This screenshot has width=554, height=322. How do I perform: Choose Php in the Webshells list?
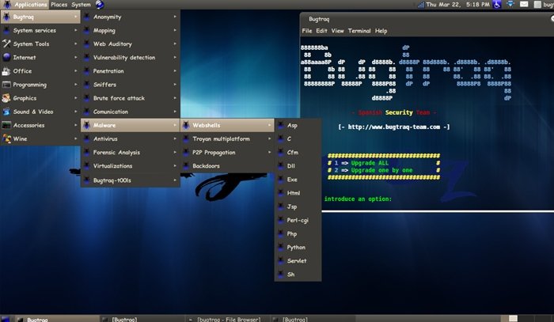pyautogui.click(x=298, y=233)
